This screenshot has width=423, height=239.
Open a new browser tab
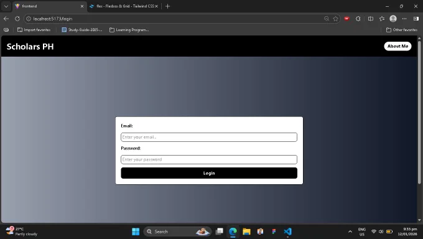[167, 6]
